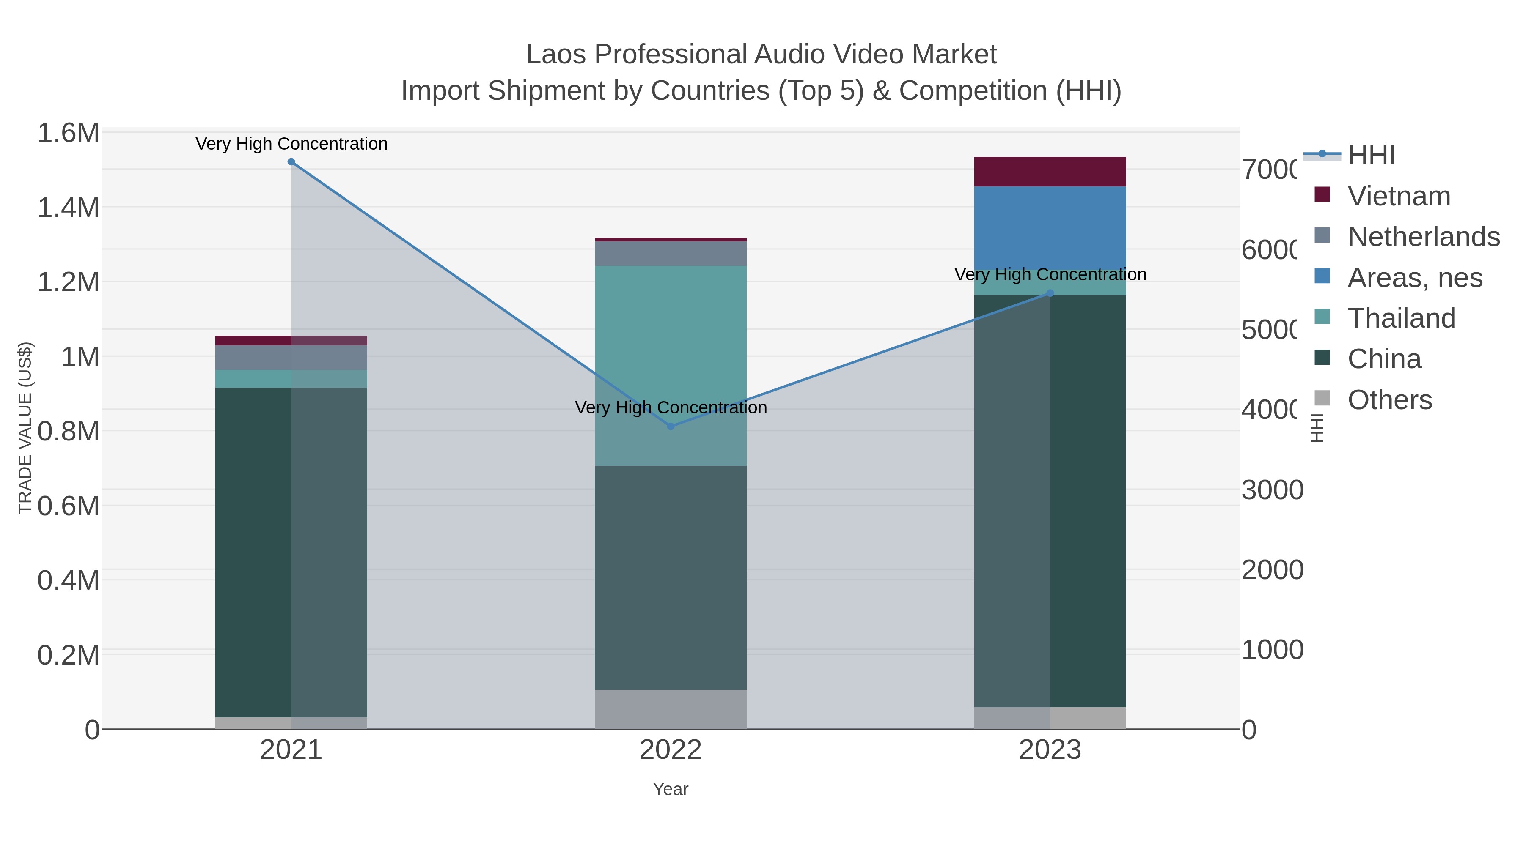Click the Netherlands segment of the 2021 bar

(x=291, y=358)
